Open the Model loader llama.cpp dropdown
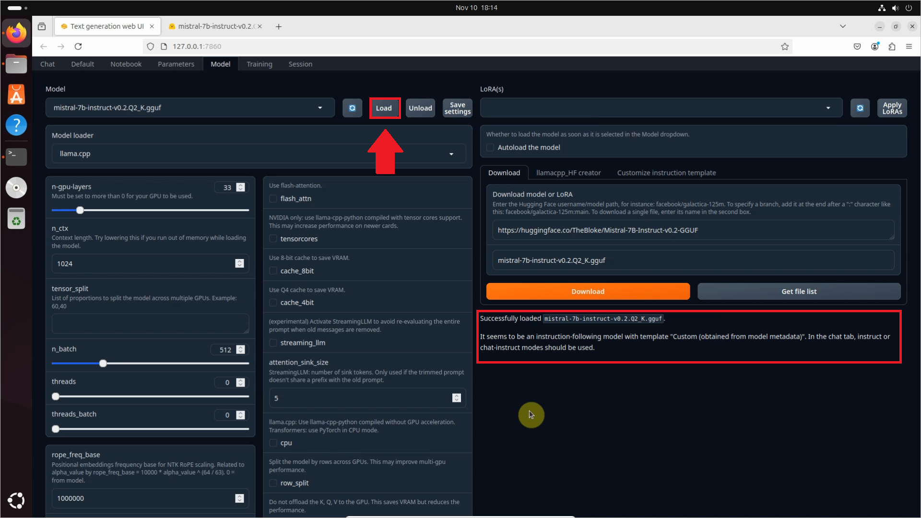This screenshot has height=518, width=921. click(451, 154)
